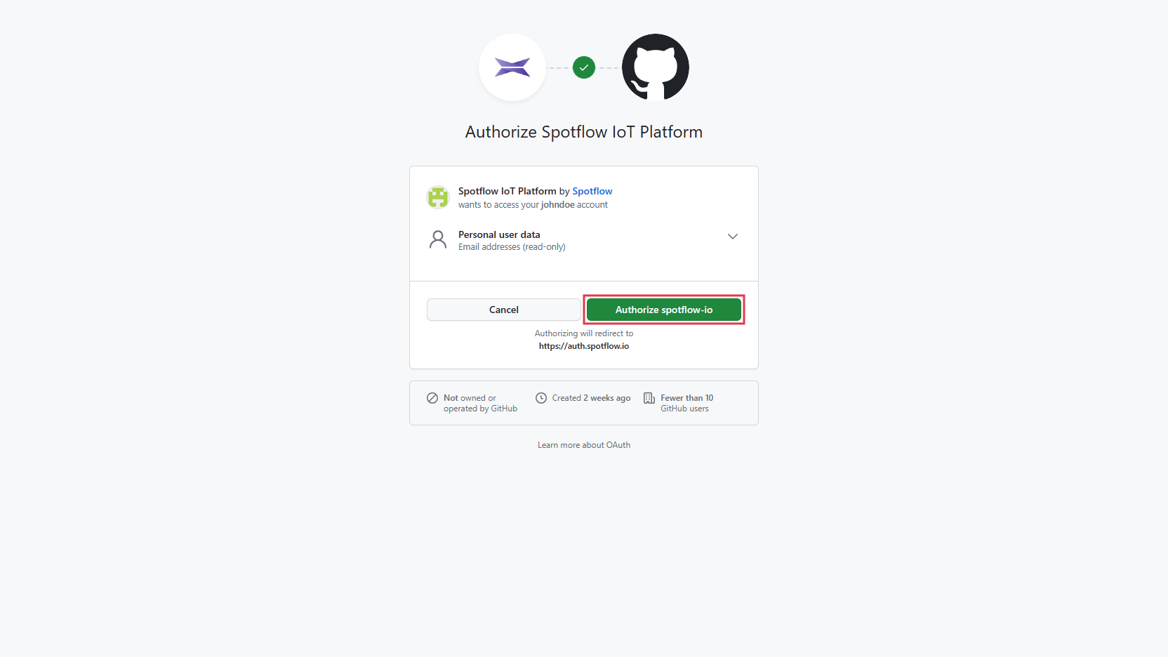Open the Learn more about OAuth link
Viewport: 1168px width, 657px height.
pyautogui.click(x=584, y=445)
